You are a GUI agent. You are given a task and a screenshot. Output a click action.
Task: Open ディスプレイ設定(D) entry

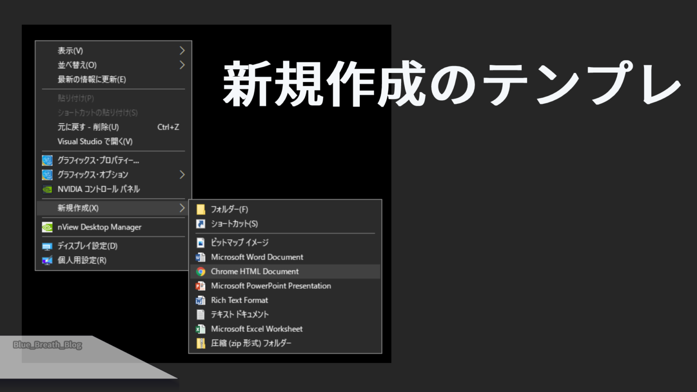pos(113,246)
